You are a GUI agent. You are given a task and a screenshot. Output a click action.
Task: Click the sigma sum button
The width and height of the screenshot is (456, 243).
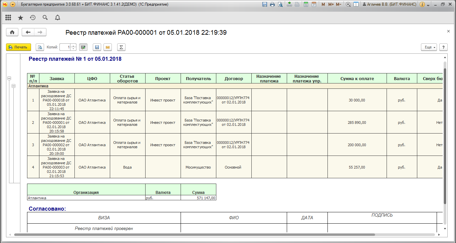click(x=122, y=47)
